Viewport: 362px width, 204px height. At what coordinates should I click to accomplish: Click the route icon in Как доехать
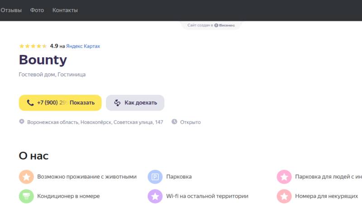click(117, 103)
